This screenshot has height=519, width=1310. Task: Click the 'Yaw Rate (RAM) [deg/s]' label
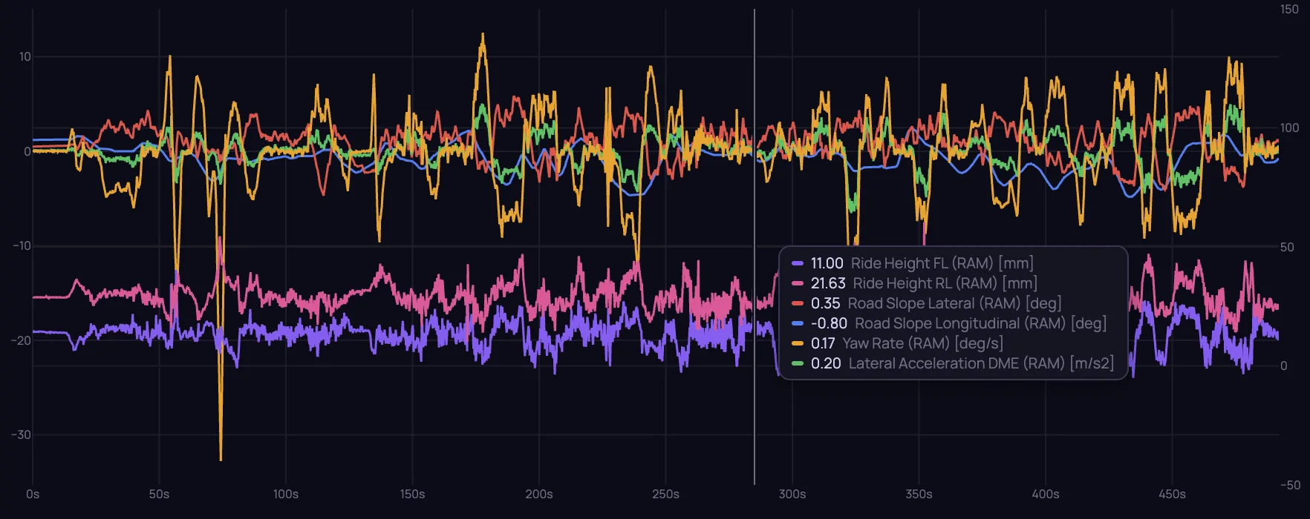(x=922, y=343)
